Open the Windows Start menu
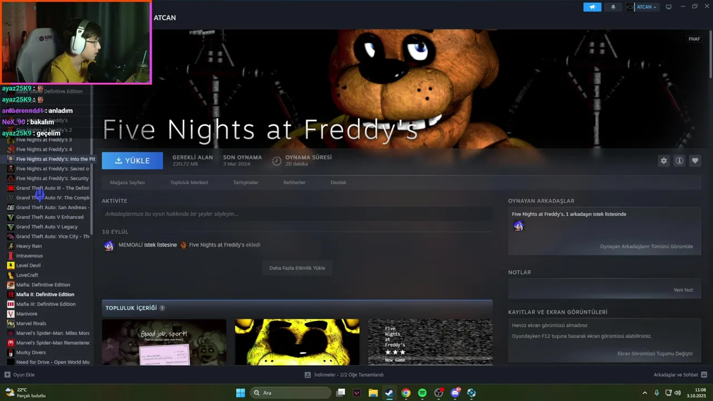 coord(240,393)
